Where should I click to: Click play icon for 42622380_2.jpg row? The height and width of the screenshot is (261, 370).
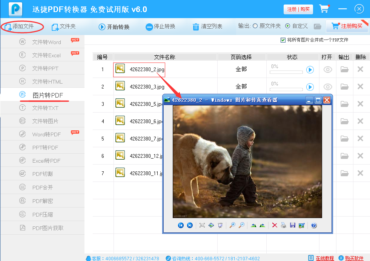[310, 70]
